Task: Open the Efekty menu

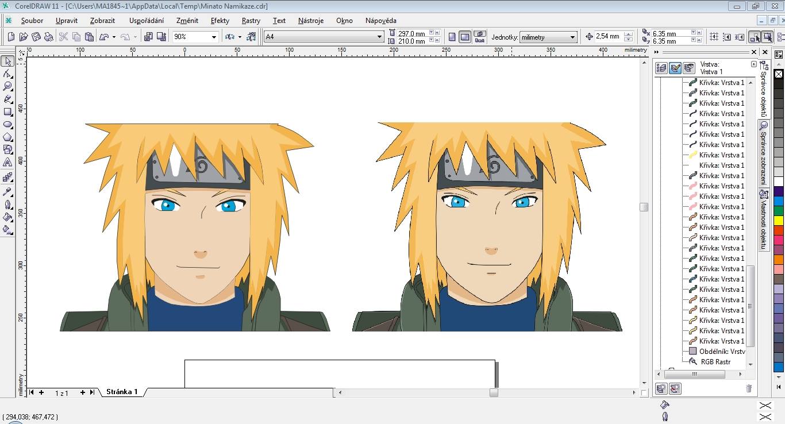Action: pyautogui.click(x=220, y=20)
